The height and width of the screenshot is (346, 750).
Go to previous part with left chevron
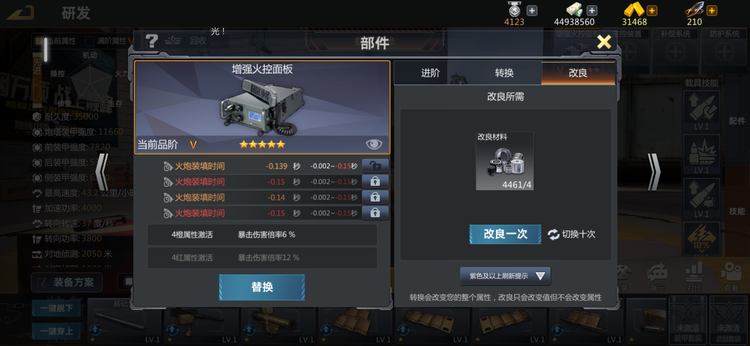click(x=102, y=172)
